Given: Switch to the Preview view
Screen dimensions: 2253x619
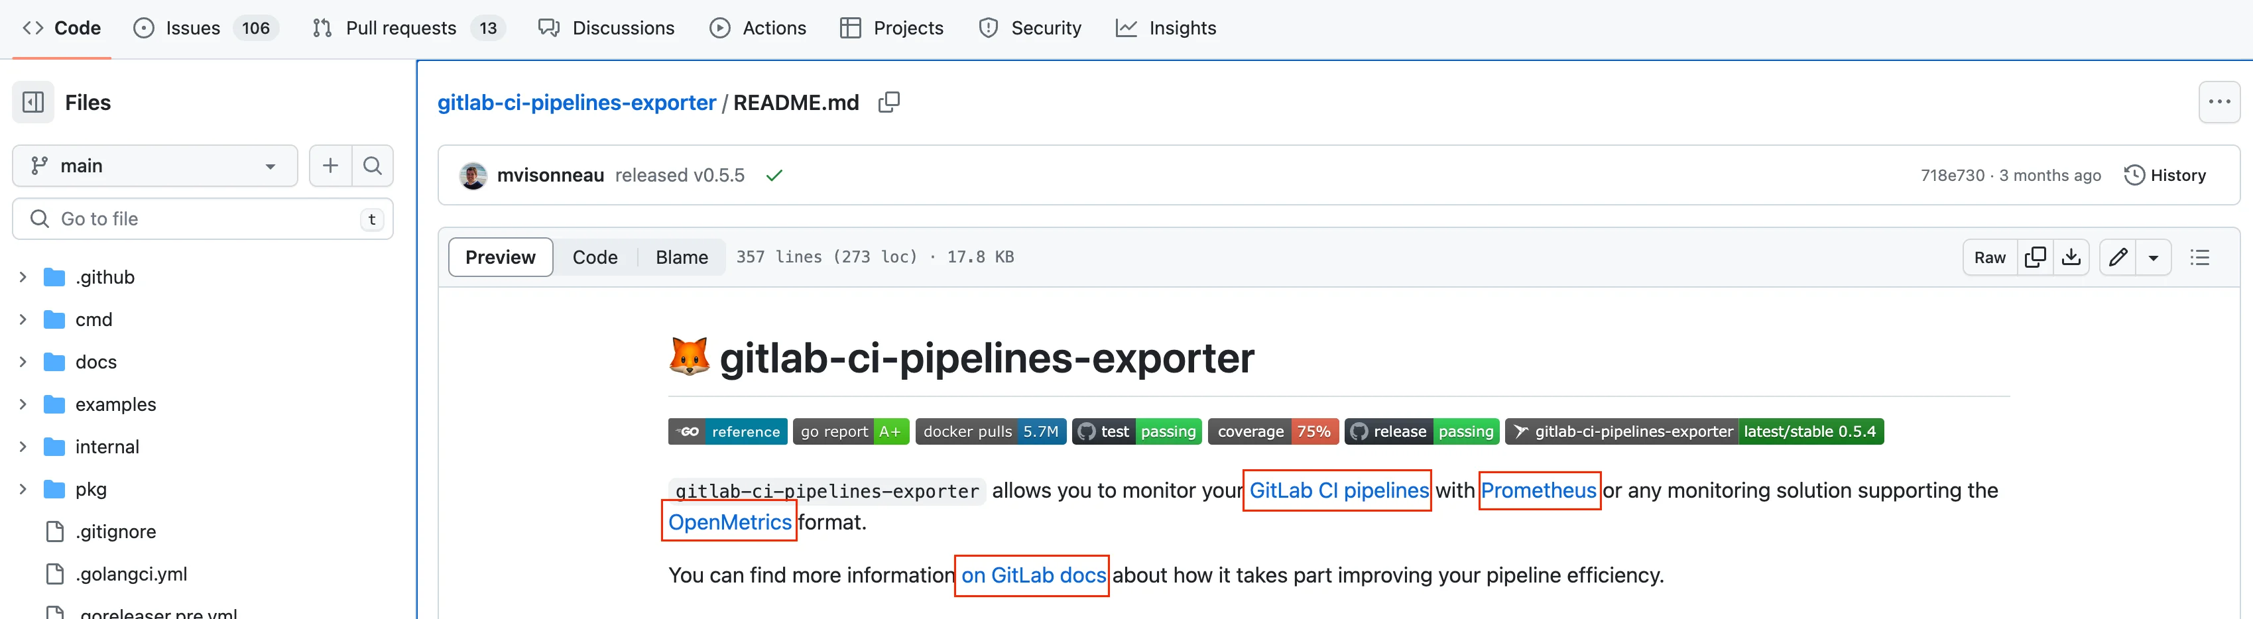Looking at the screenshot, I should pyautogui.click(x=501, y=257).
